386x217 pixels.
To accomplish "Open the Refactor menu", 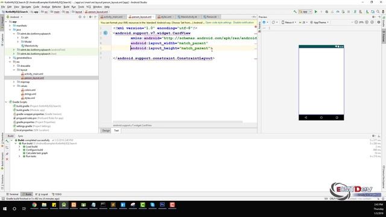I will click(57, 7).
